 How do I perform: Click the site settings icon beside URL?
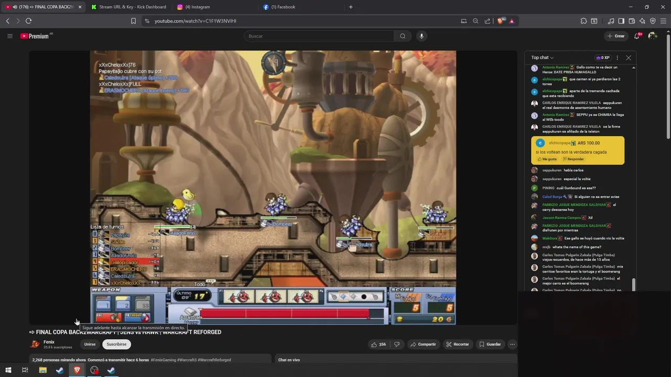point(147,21)
